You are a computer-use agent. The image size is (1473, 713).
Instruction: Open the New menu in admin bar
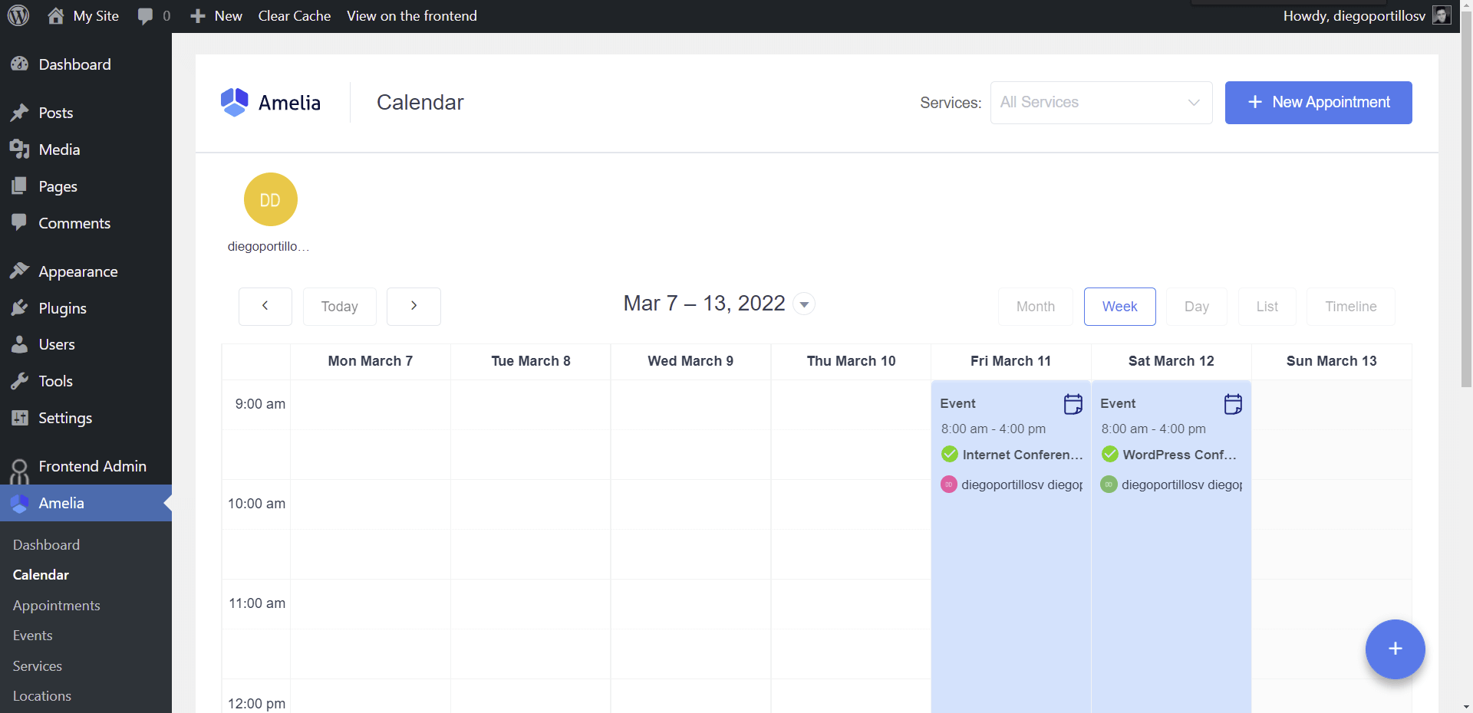[x=217, y=16]
